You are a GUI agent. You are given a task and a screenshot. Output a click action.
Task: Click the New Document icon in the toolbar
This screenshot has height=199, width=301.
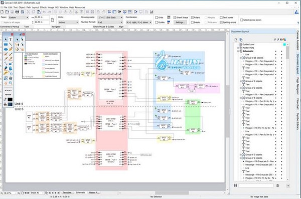click(x=2, y=12)
